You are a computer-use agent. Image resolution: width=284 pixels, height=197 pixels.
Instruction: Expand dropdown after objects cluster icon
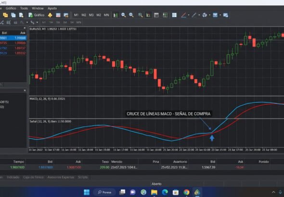[x=37, y=22]
